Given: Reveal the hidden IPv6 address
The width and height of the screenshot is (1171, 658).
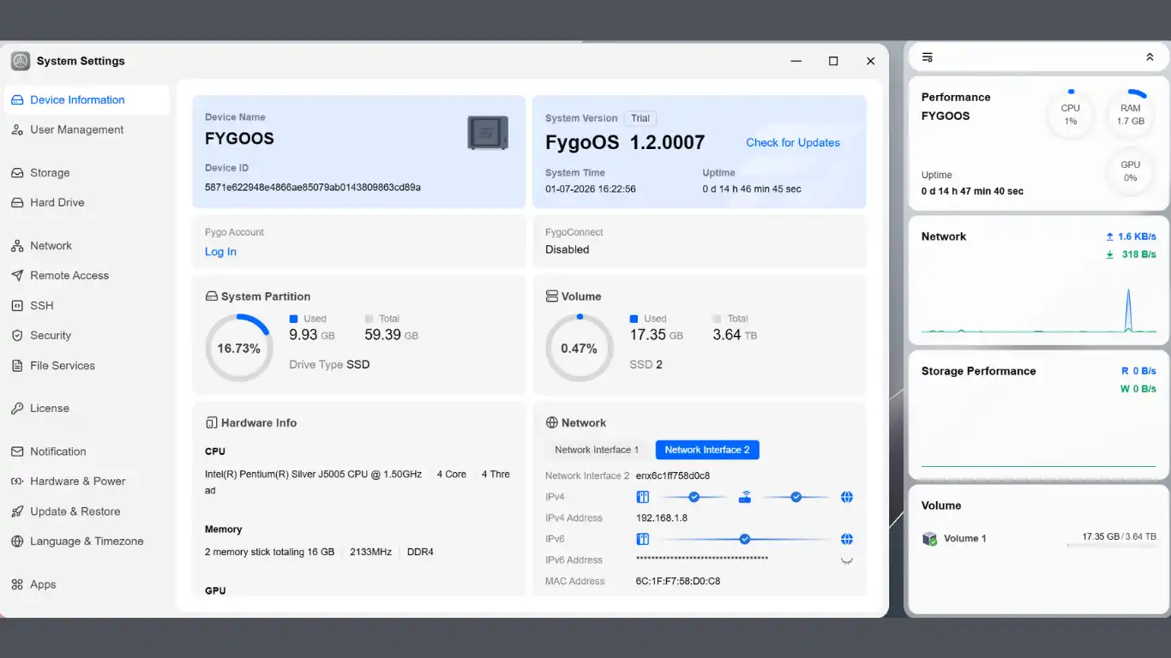Looking at the screenshot, I should tap(847, 560).
